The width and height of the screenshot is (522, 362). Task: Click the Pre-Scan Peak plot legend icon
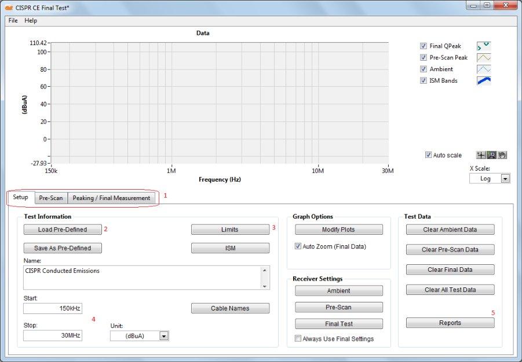(484, 57)
